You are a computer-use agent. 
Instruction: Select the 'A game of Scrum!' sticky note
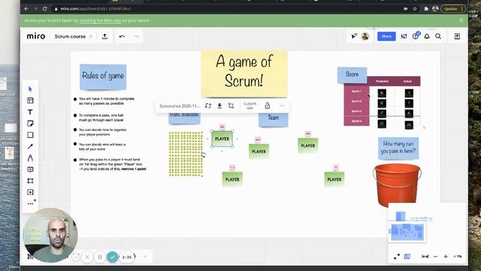[x=244, y=73]
